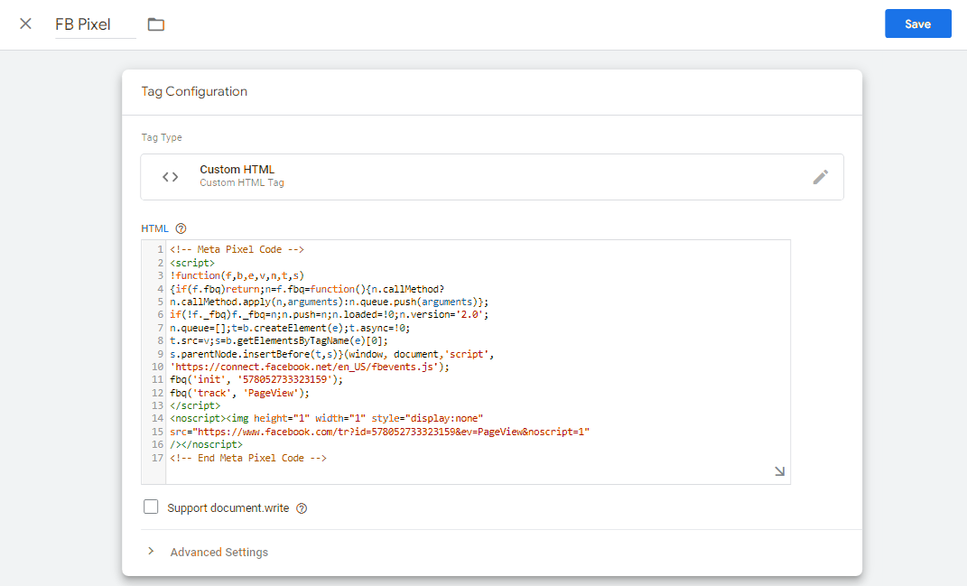Click line number 17 in the gutter
The height and width of the screenshot is (586, 967).
pos(157,459)
